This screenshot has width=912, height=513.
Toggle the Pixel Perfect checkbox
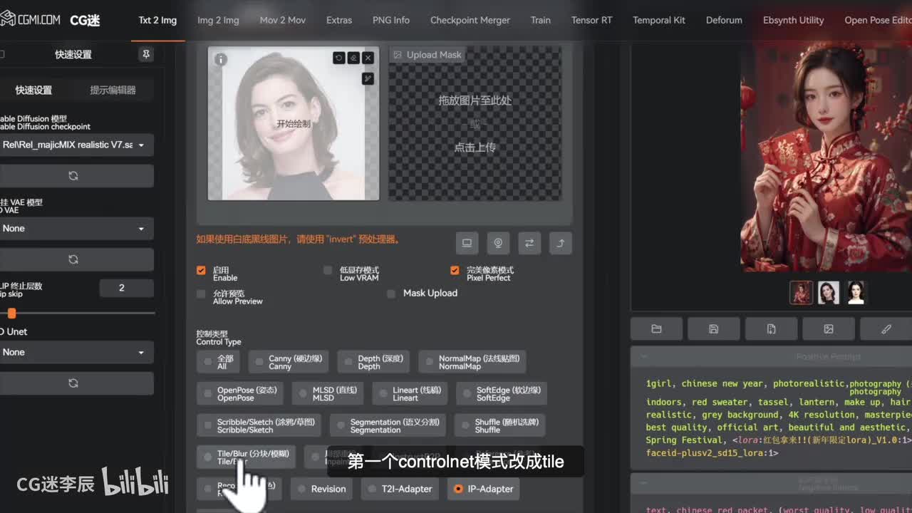tap(455, 271)
